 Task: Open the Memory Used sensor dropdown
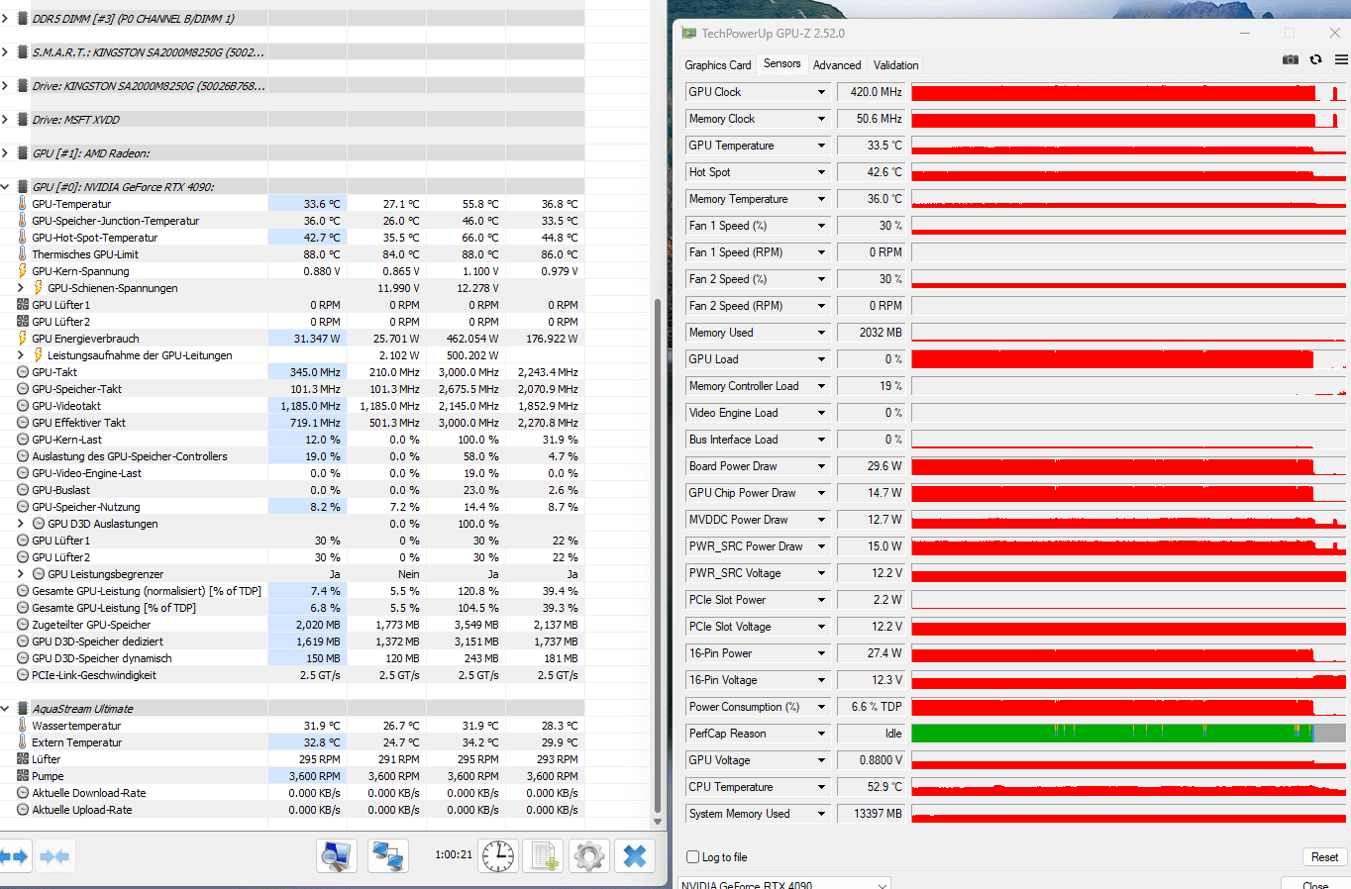coord(821,333)
